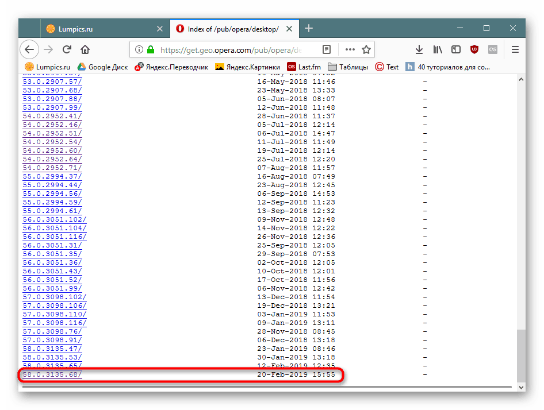The height and width of the screenshot is (410, 544).
Task: Open Яндекс.Картинки bookmark
Action: coord(247,67)
